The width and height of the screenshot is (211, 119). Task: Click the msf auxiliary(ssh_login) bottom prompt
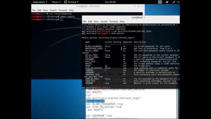(96, 87)
